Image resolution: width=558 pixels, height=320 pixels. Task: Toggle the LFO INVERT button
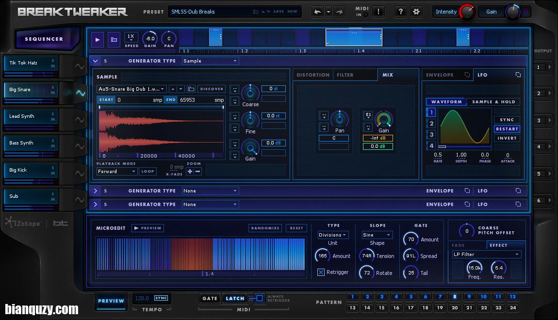click(x=507, y=138)
